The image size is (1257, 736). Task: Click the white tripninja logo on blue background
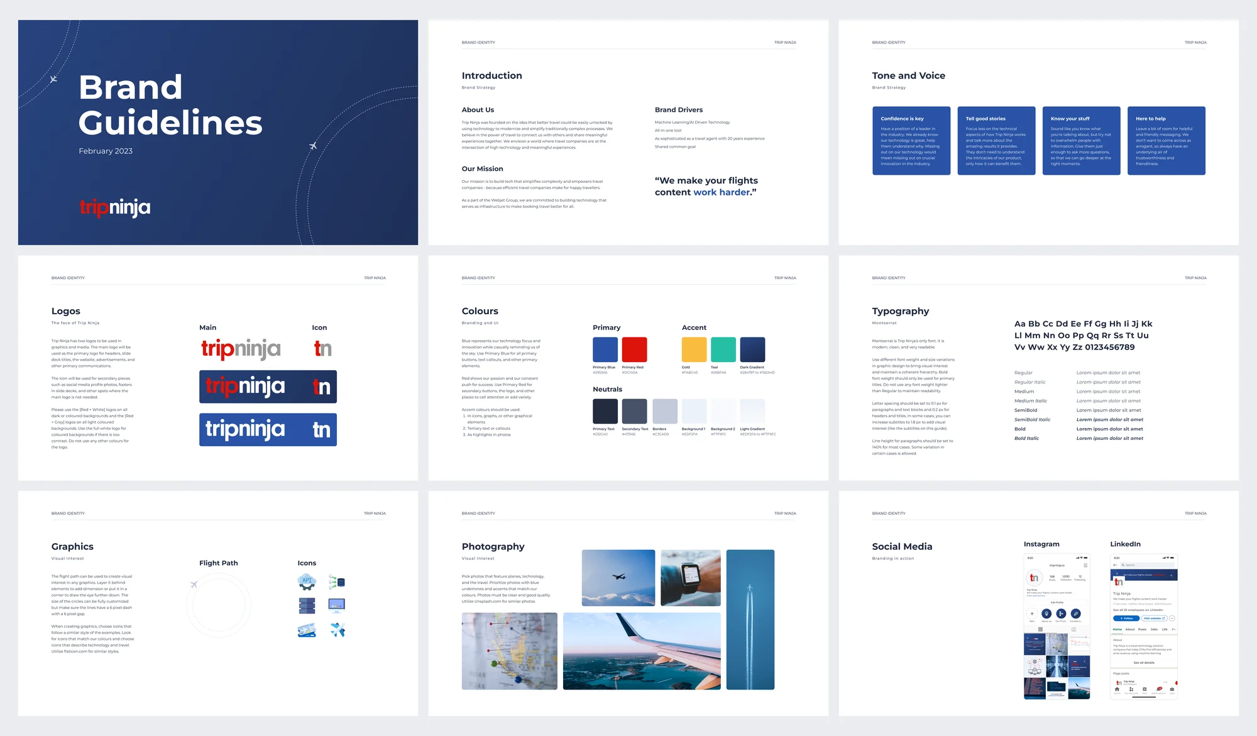pyautogui.click(x=246, y=429)
